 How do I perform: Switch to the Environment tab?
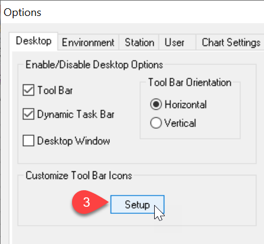[88, 43]
